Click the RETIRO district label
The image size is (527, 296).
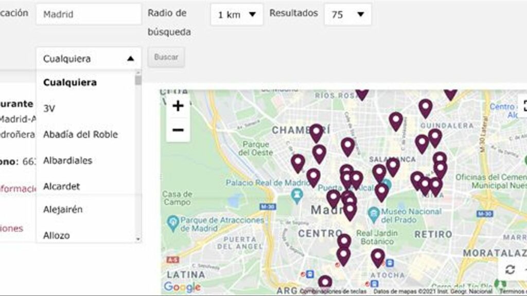(433, 234)
